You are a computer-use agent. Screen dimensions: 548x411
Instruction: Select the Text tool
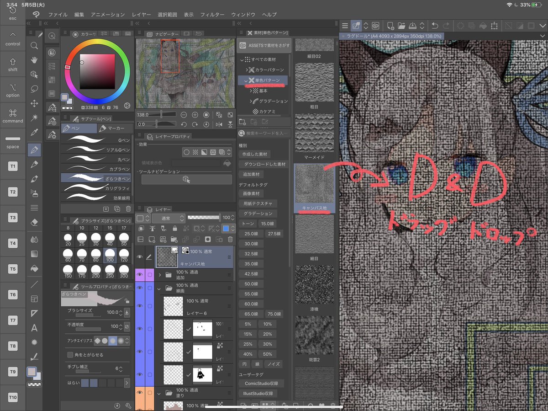coord(34,328)
